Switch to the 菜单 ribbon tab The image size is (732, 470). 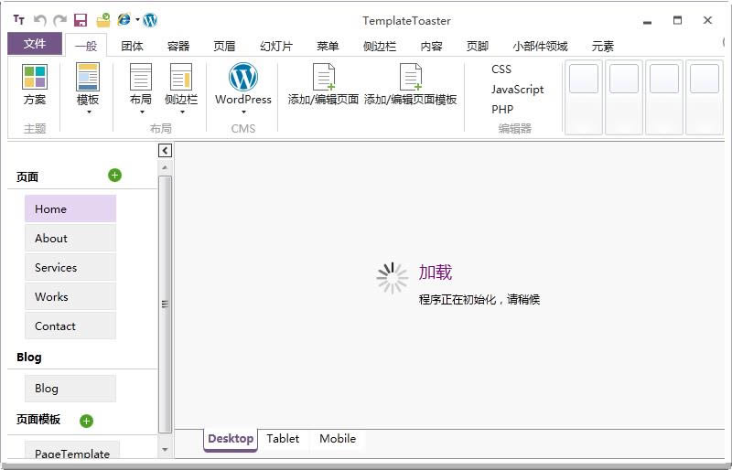tap(328, 47)
